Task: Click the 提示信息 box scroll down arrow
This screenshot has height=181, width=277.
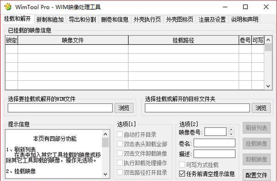Action: click(x=105, y=174)
